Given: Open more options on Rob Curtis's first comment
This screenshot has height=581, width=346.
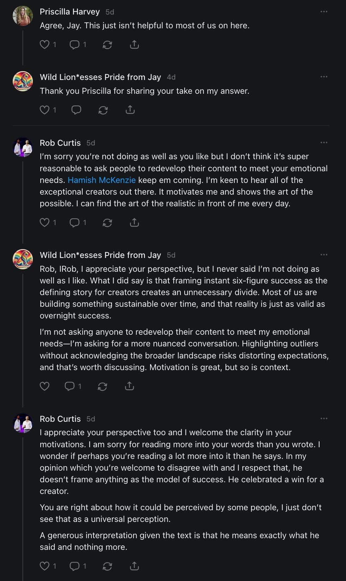Looking at the screenshot, I should (x=324, y=143).
